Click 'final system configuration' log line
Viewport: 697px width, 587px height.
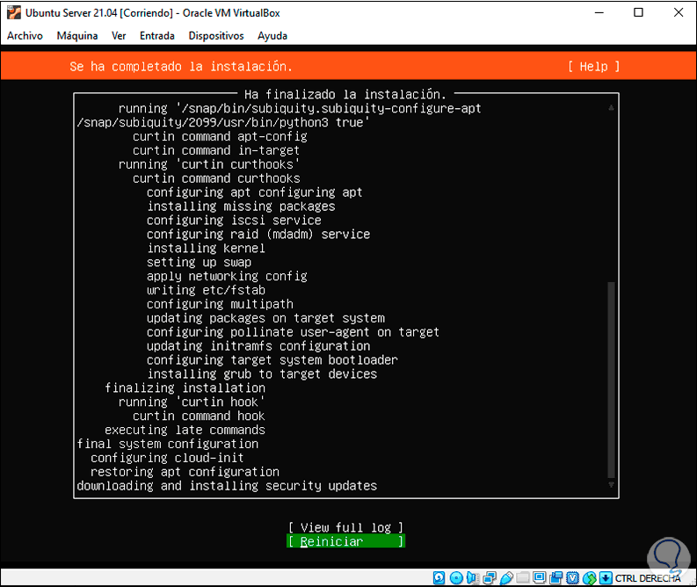click(168, 444)
